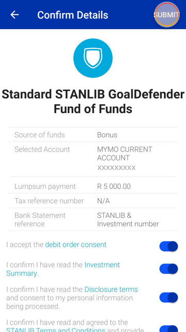
Task: Tap the STANLIB & Investment number value
Action: point(128,219)
